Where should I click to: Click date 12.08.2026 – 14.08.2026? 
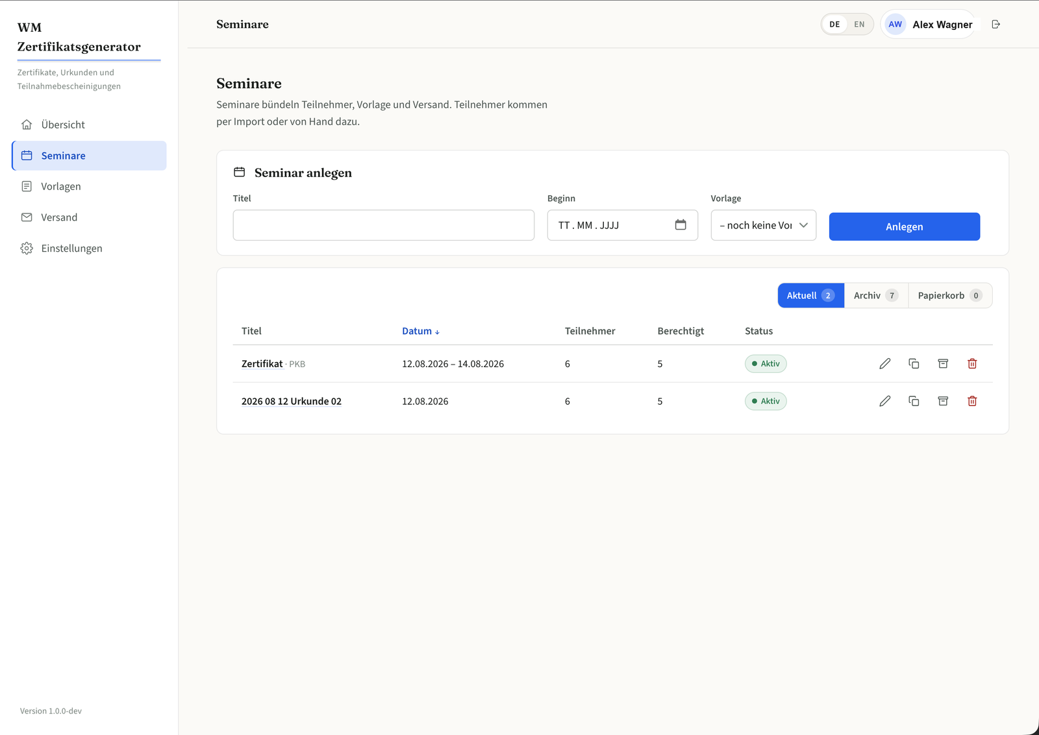point(453,364)
